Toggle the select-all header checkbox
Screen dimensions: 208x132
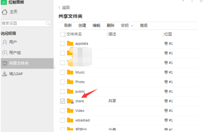(62, 34)
